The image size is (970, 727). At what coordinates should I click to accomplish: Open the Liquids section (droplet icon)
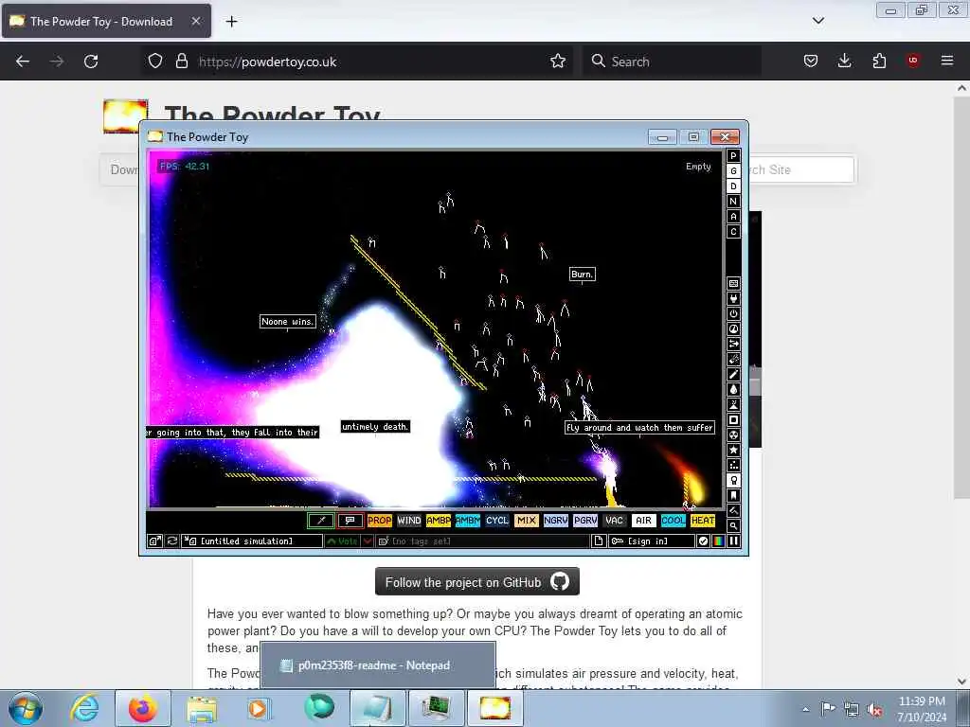click(x=733, y=389)
